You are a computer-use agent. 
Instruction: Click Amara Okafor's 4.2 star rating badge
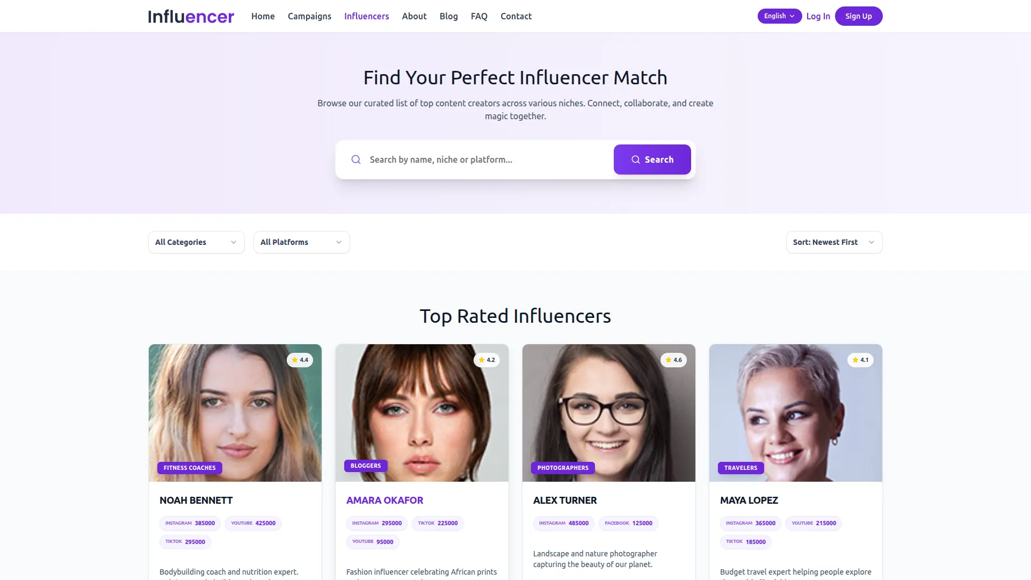point(487,360)
